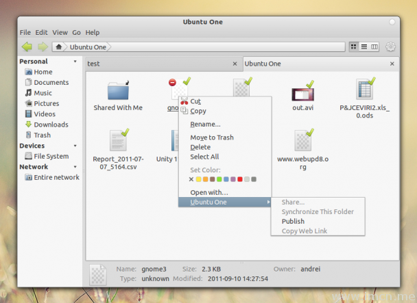The image size is (417, 303).
Task: Select the Report_2011-07-07_5164.csv file icon
Action: pos(119,140)
